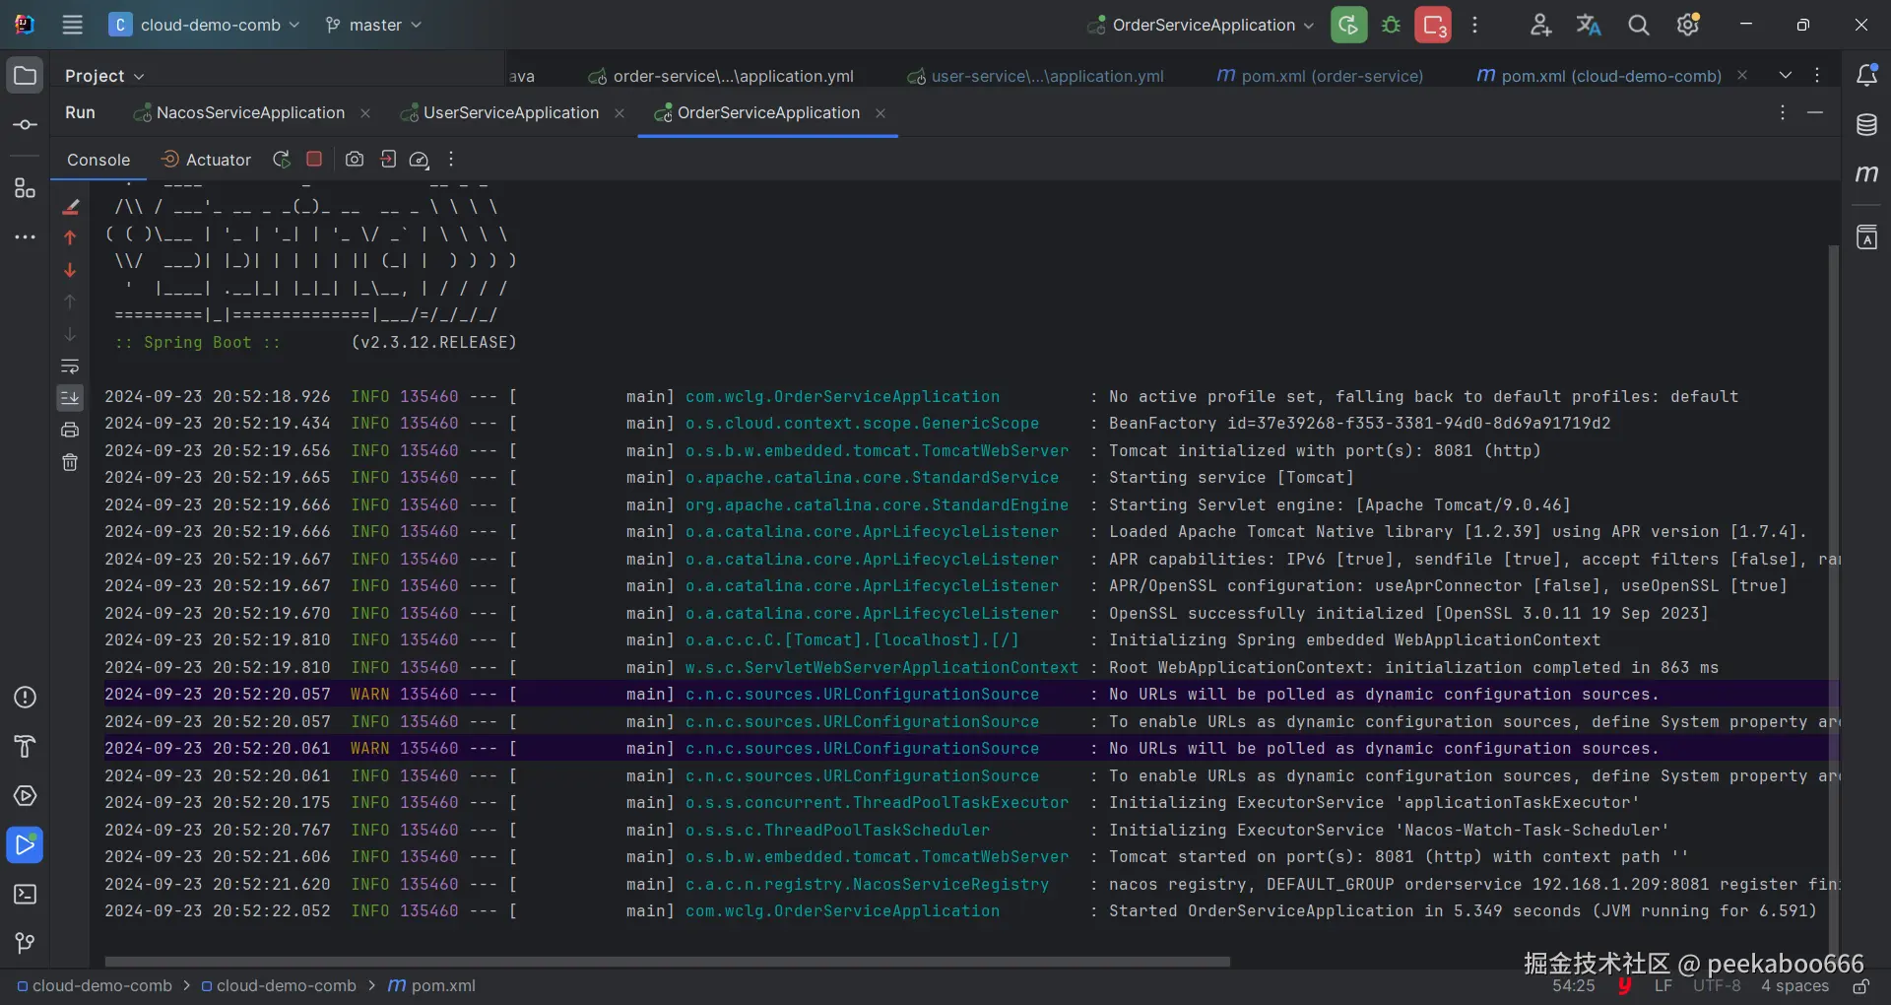Toggle the Project tool window folder icon
This screenshot has width=1891, height=1005.
click(25, 76)
